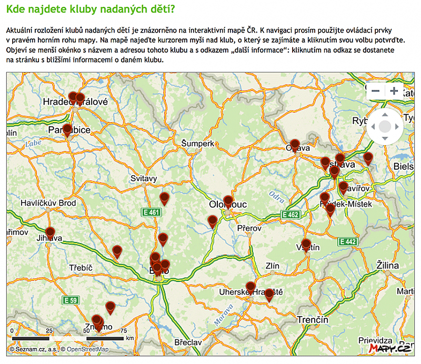The height and width of the screenshot is (364, 421).
Task: Select the marker near Havířov
Action: point(343,187)
